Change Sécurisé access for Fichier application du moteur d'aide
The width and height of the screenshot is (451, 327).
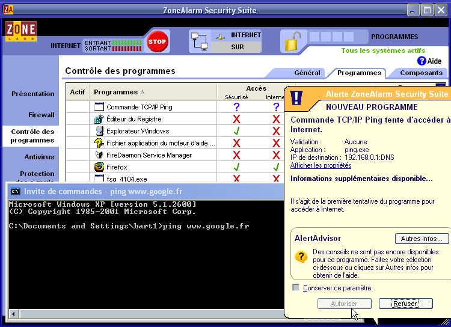(x=236, y=143)
